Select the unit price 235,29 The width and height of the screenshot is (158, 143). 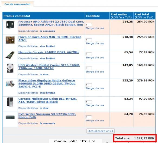coord(128,80)
